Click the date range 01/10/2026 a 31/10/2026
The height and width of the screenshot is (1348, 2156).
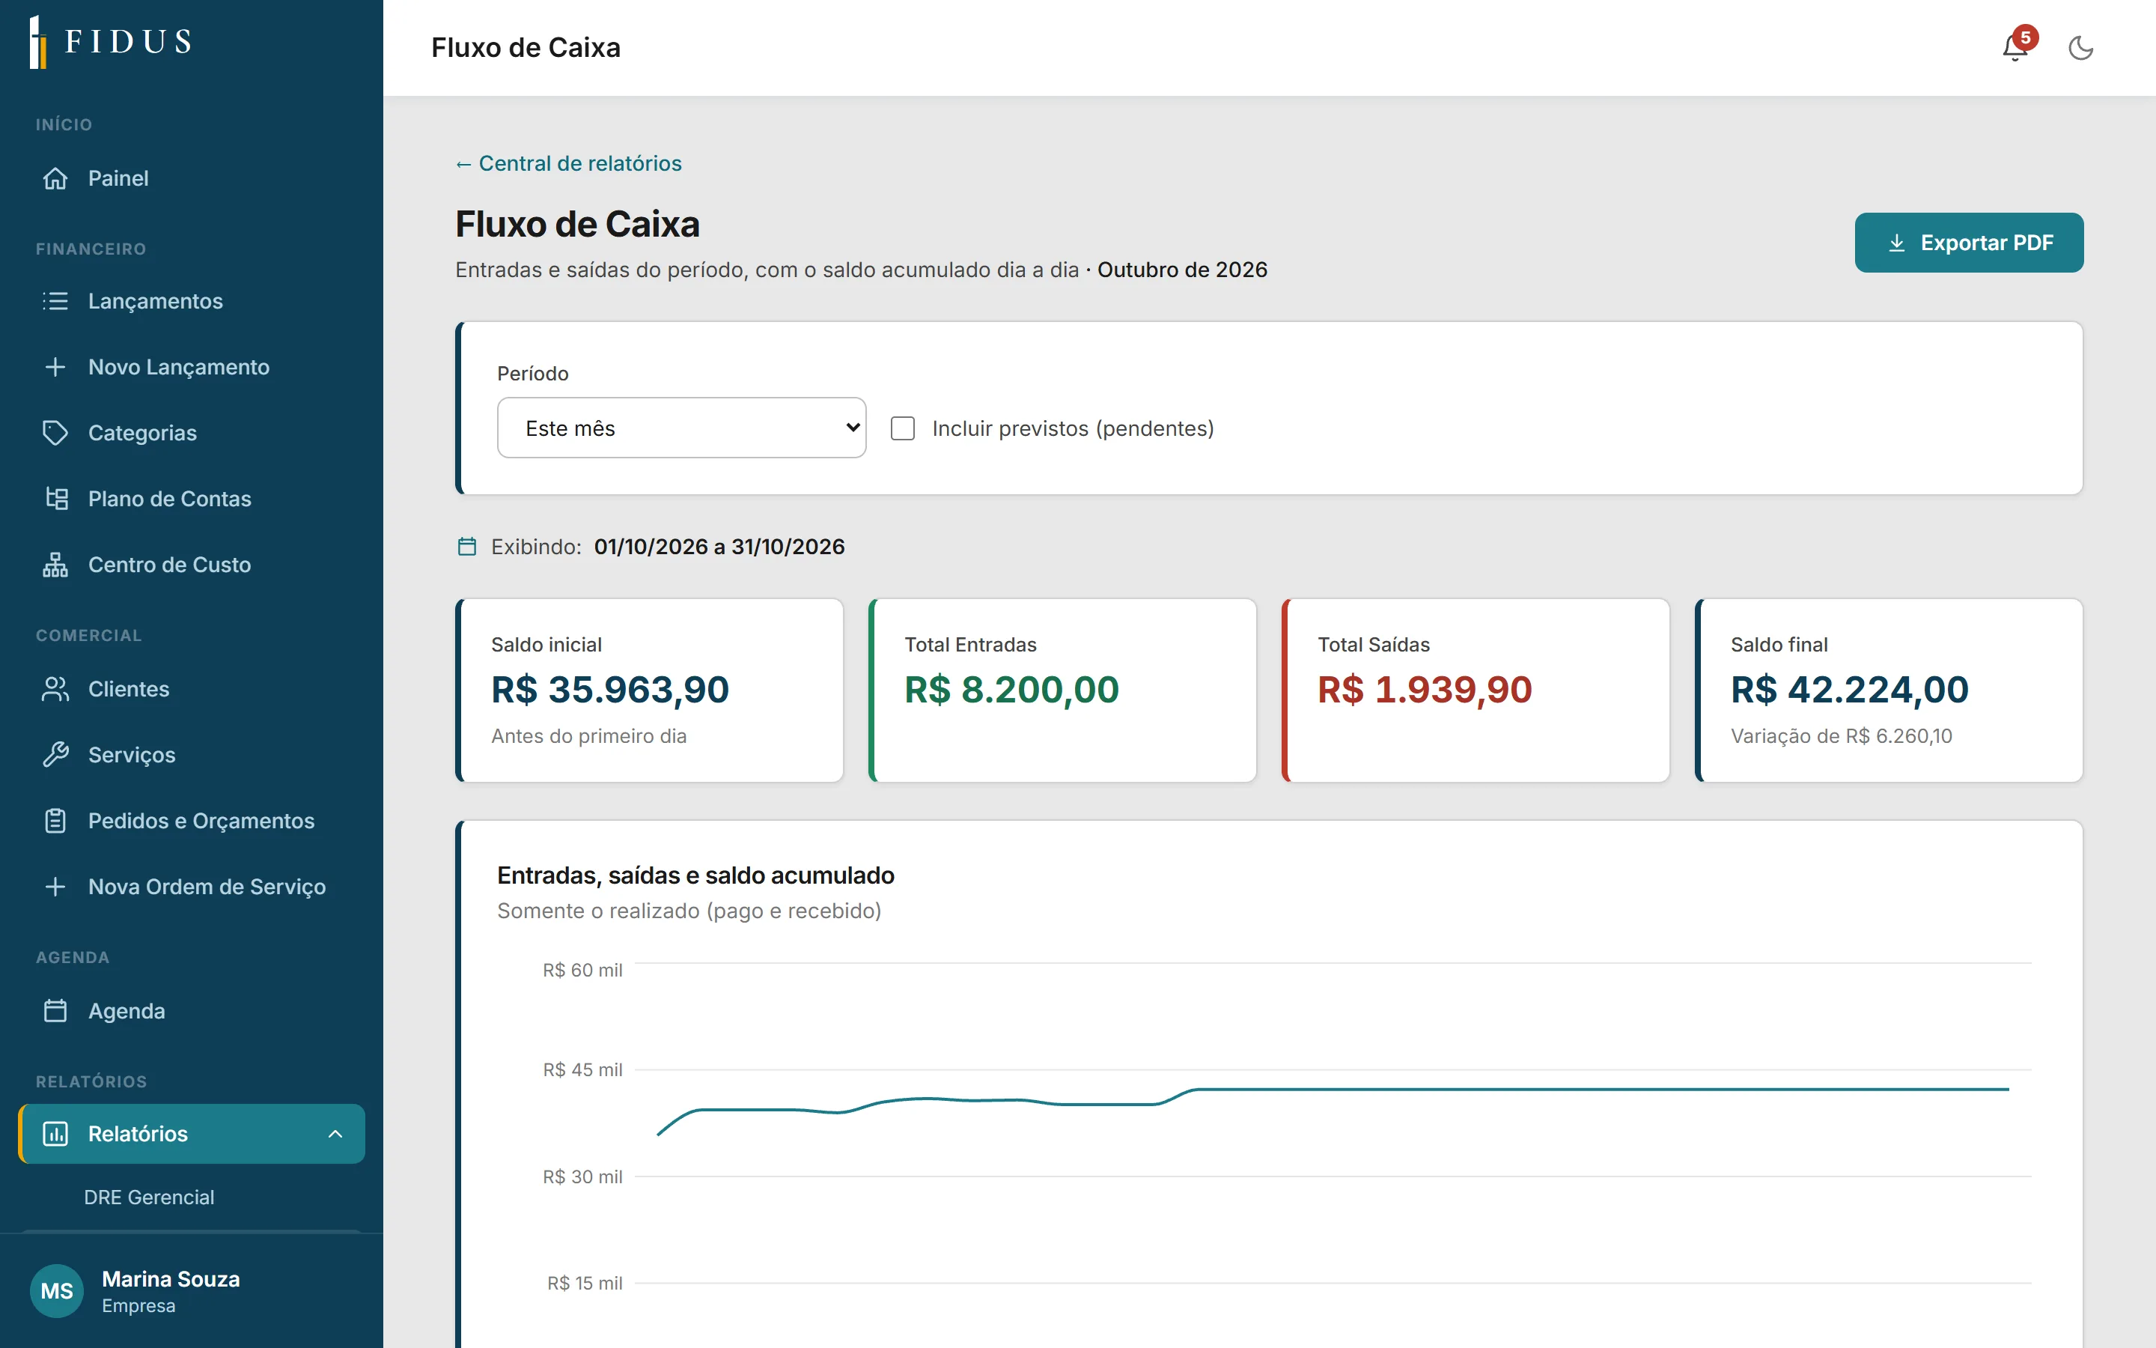point(719,547)
